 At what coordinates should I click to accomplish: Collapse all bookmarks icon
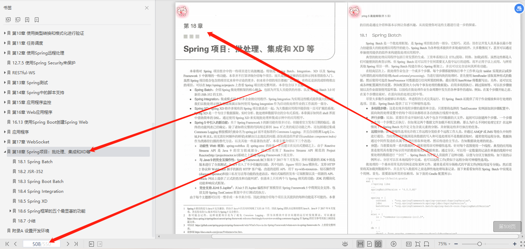18,20
